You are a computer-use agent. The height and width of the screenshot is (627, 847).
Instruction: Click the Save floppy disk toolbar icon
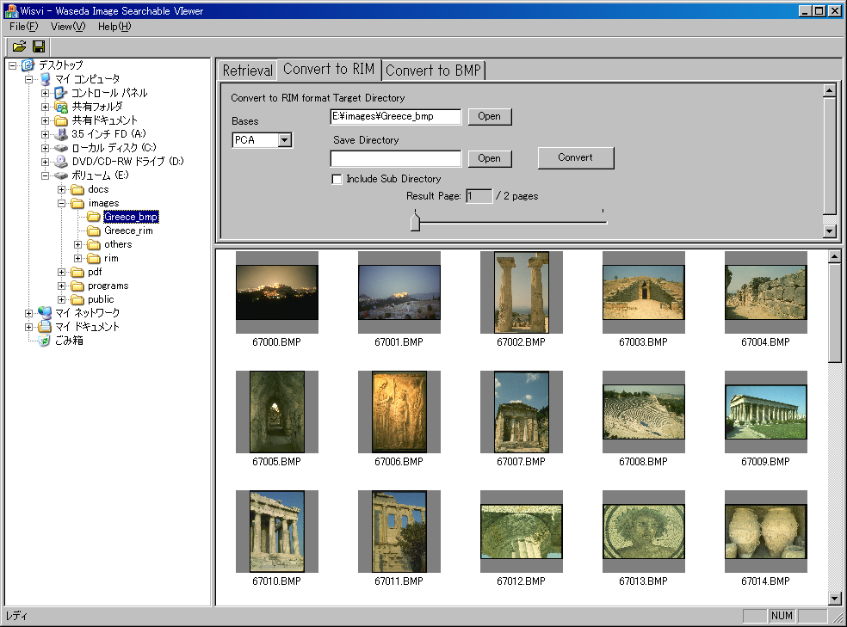(39, 47)
